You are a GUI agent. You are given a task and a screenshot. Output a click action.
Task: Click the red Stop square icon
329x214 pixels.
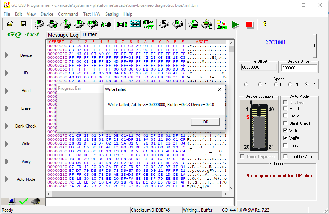click(249, 24)
